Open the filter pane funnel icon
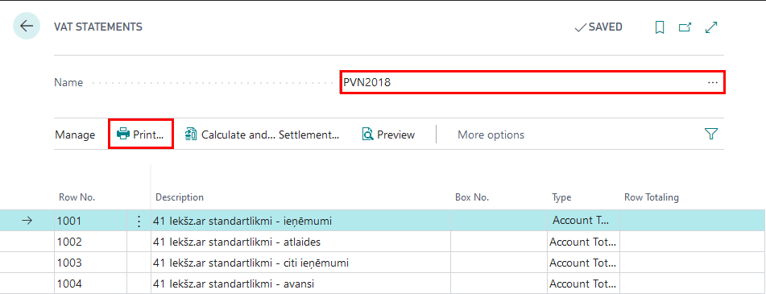 tap(711, 134)
